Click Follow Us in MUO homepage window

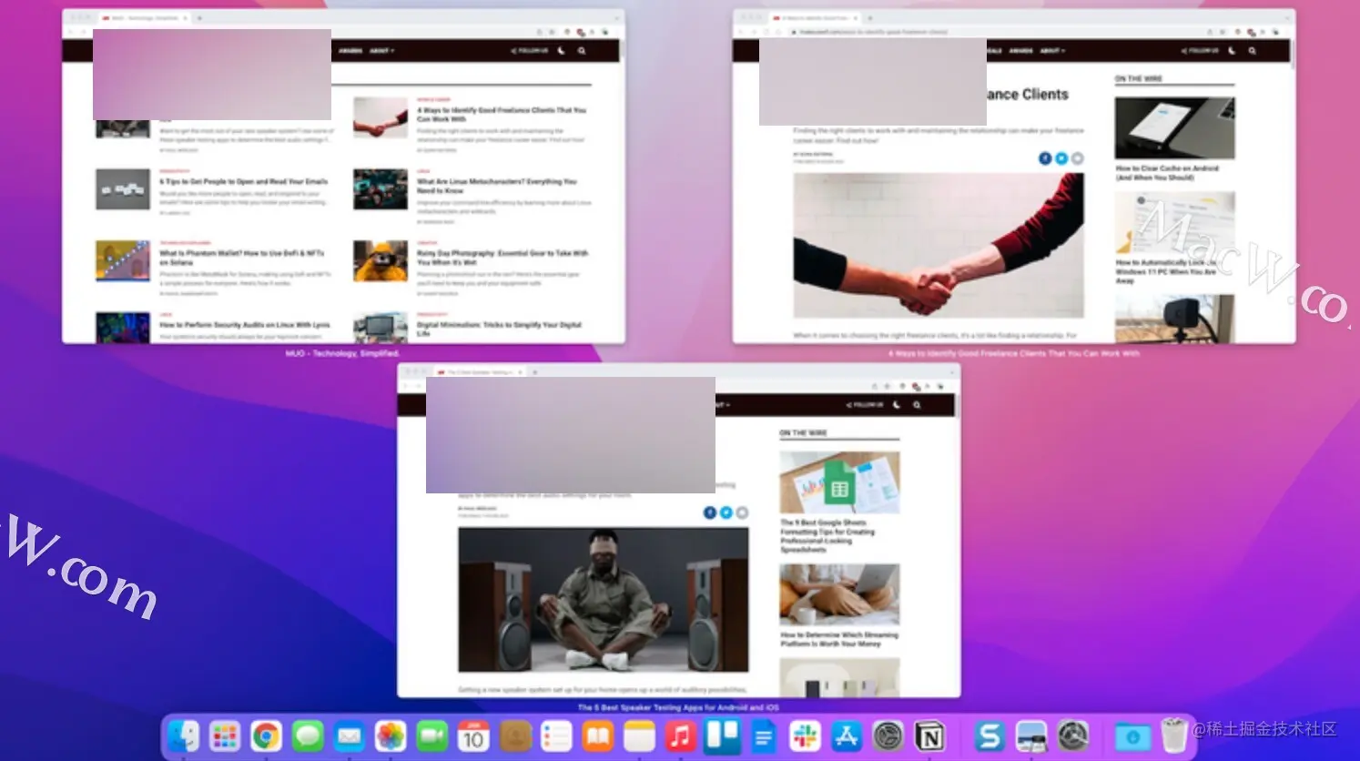point(530,51)
